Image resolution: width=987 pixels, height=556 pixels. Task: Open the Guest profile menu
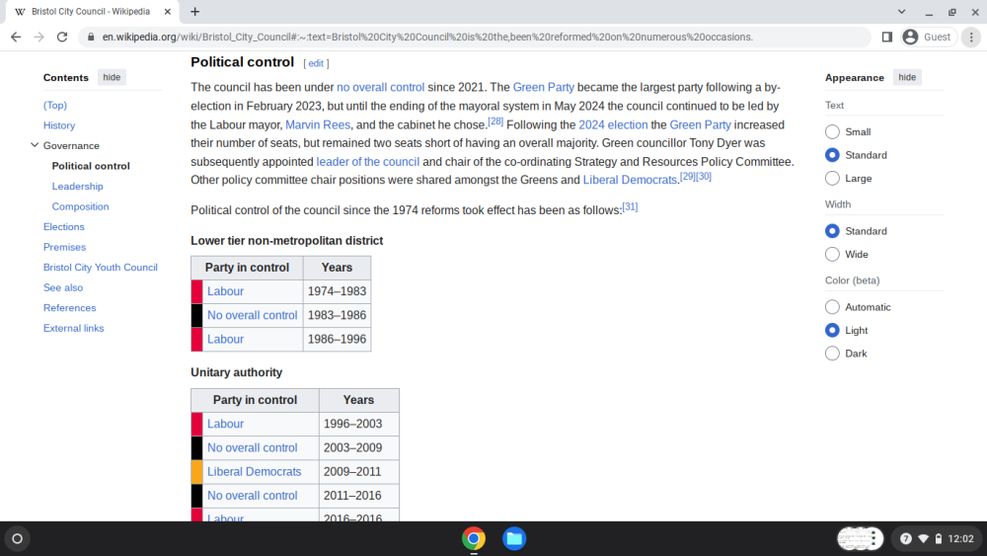click(x=928, y=38)
